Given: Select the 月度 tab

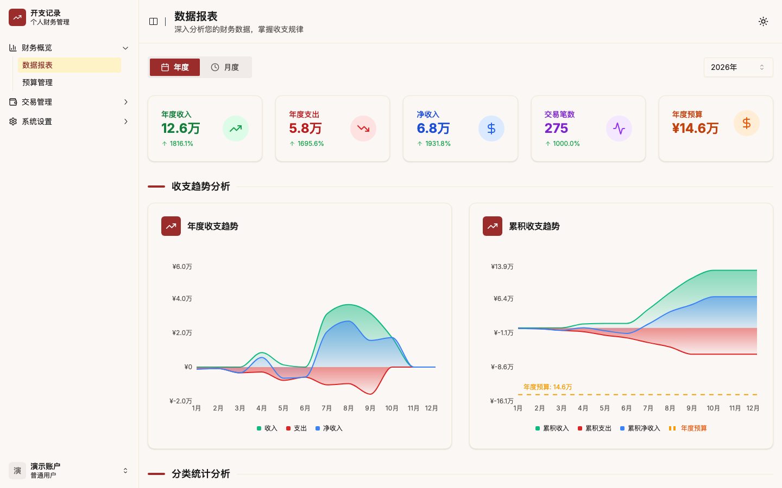Looking at the screenshot, I should (x=225, y=67).
